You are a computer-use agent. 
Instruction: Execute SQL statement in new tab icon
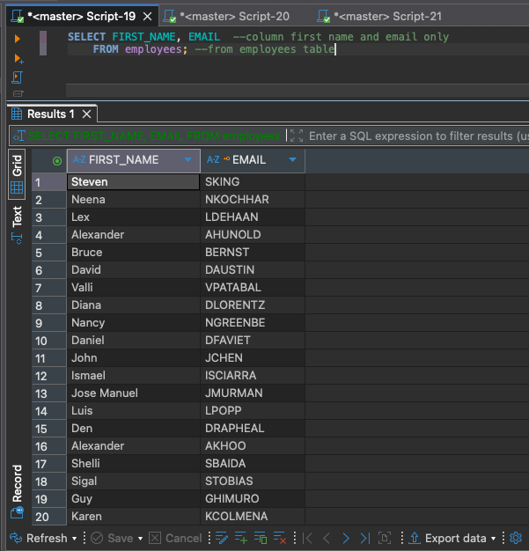point(18,58)
